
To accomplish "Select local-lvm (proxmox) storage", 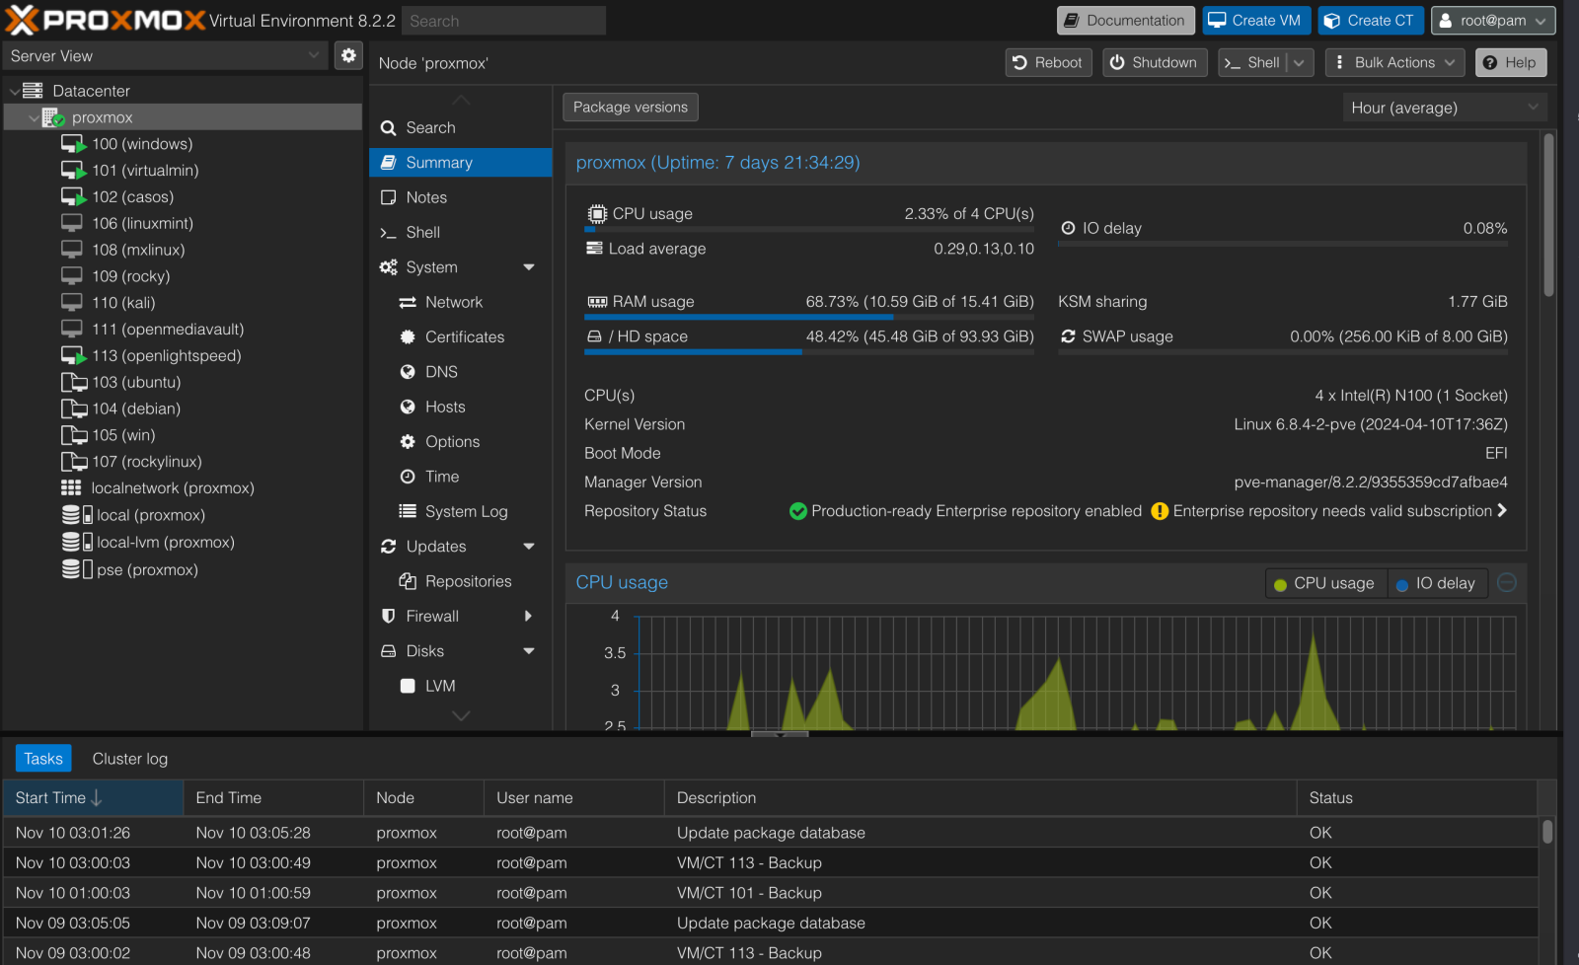I will point(165,543).
